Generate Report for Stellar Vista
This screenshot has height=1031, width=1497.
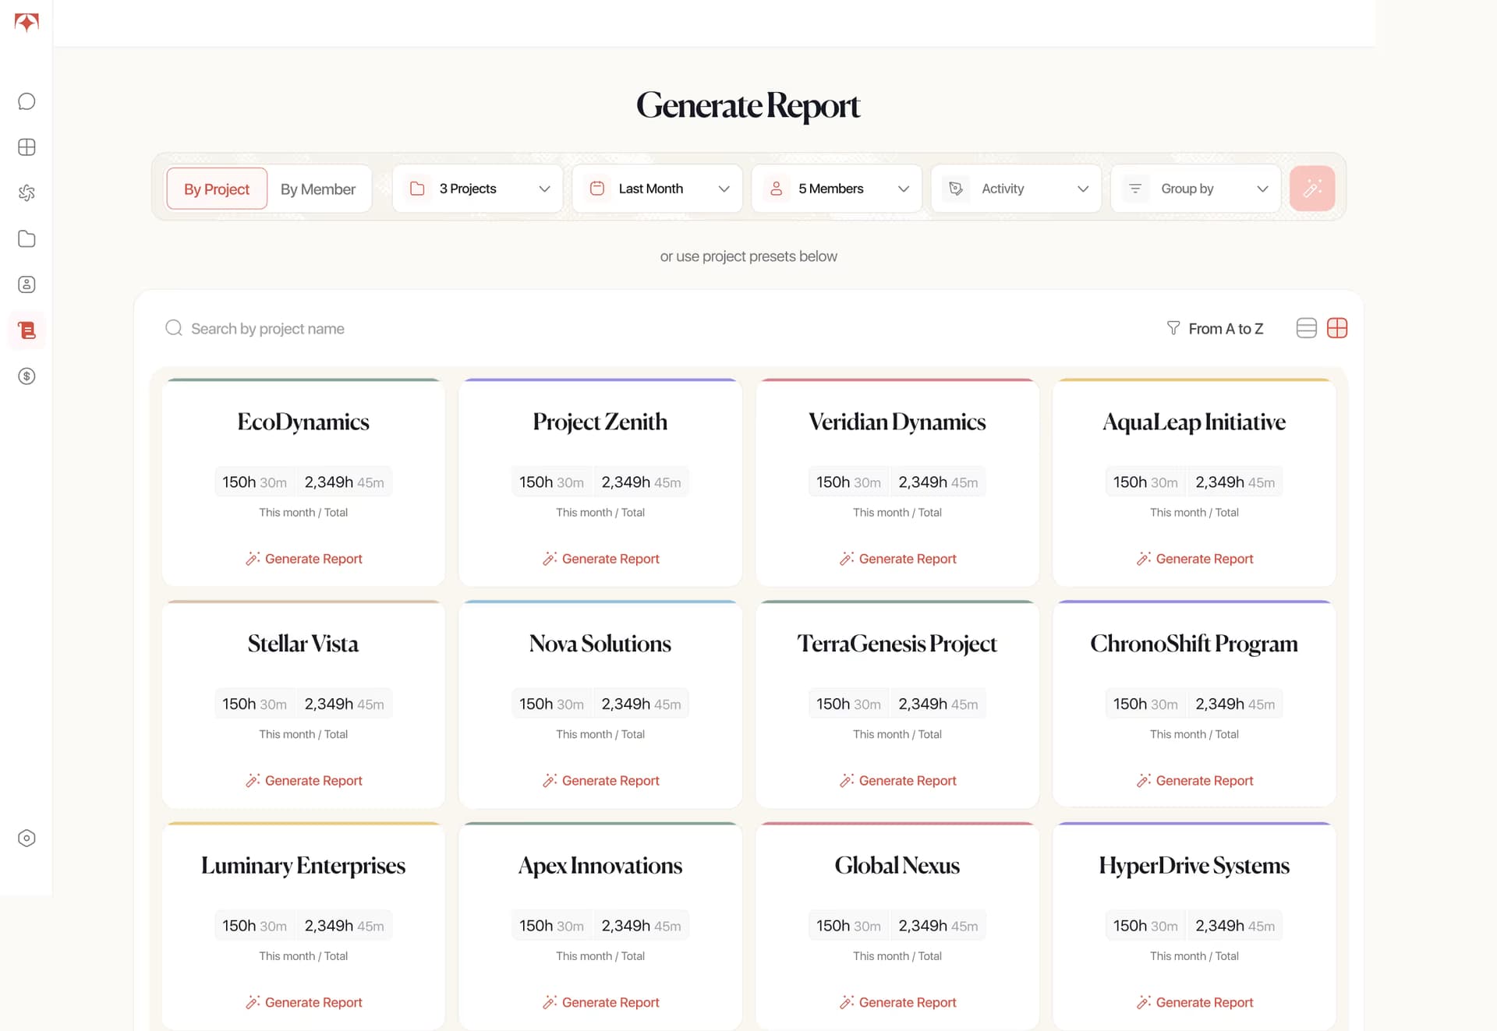click(304, 781)
